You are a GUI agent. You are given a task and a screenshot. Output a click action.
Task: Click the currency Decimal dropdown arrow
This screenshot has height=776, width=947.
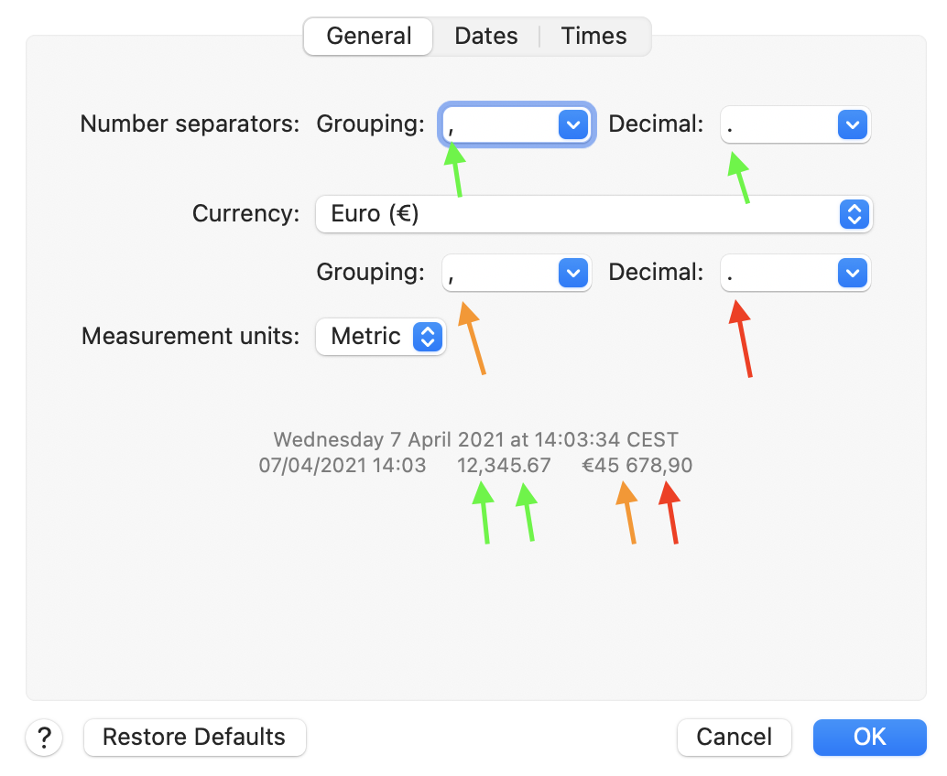[852, 273]
